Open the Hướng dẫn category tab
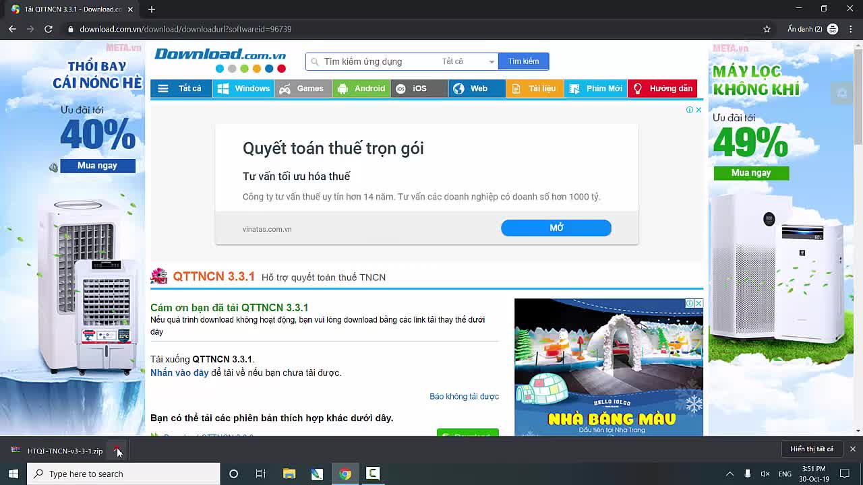 (x=662, y=89)
